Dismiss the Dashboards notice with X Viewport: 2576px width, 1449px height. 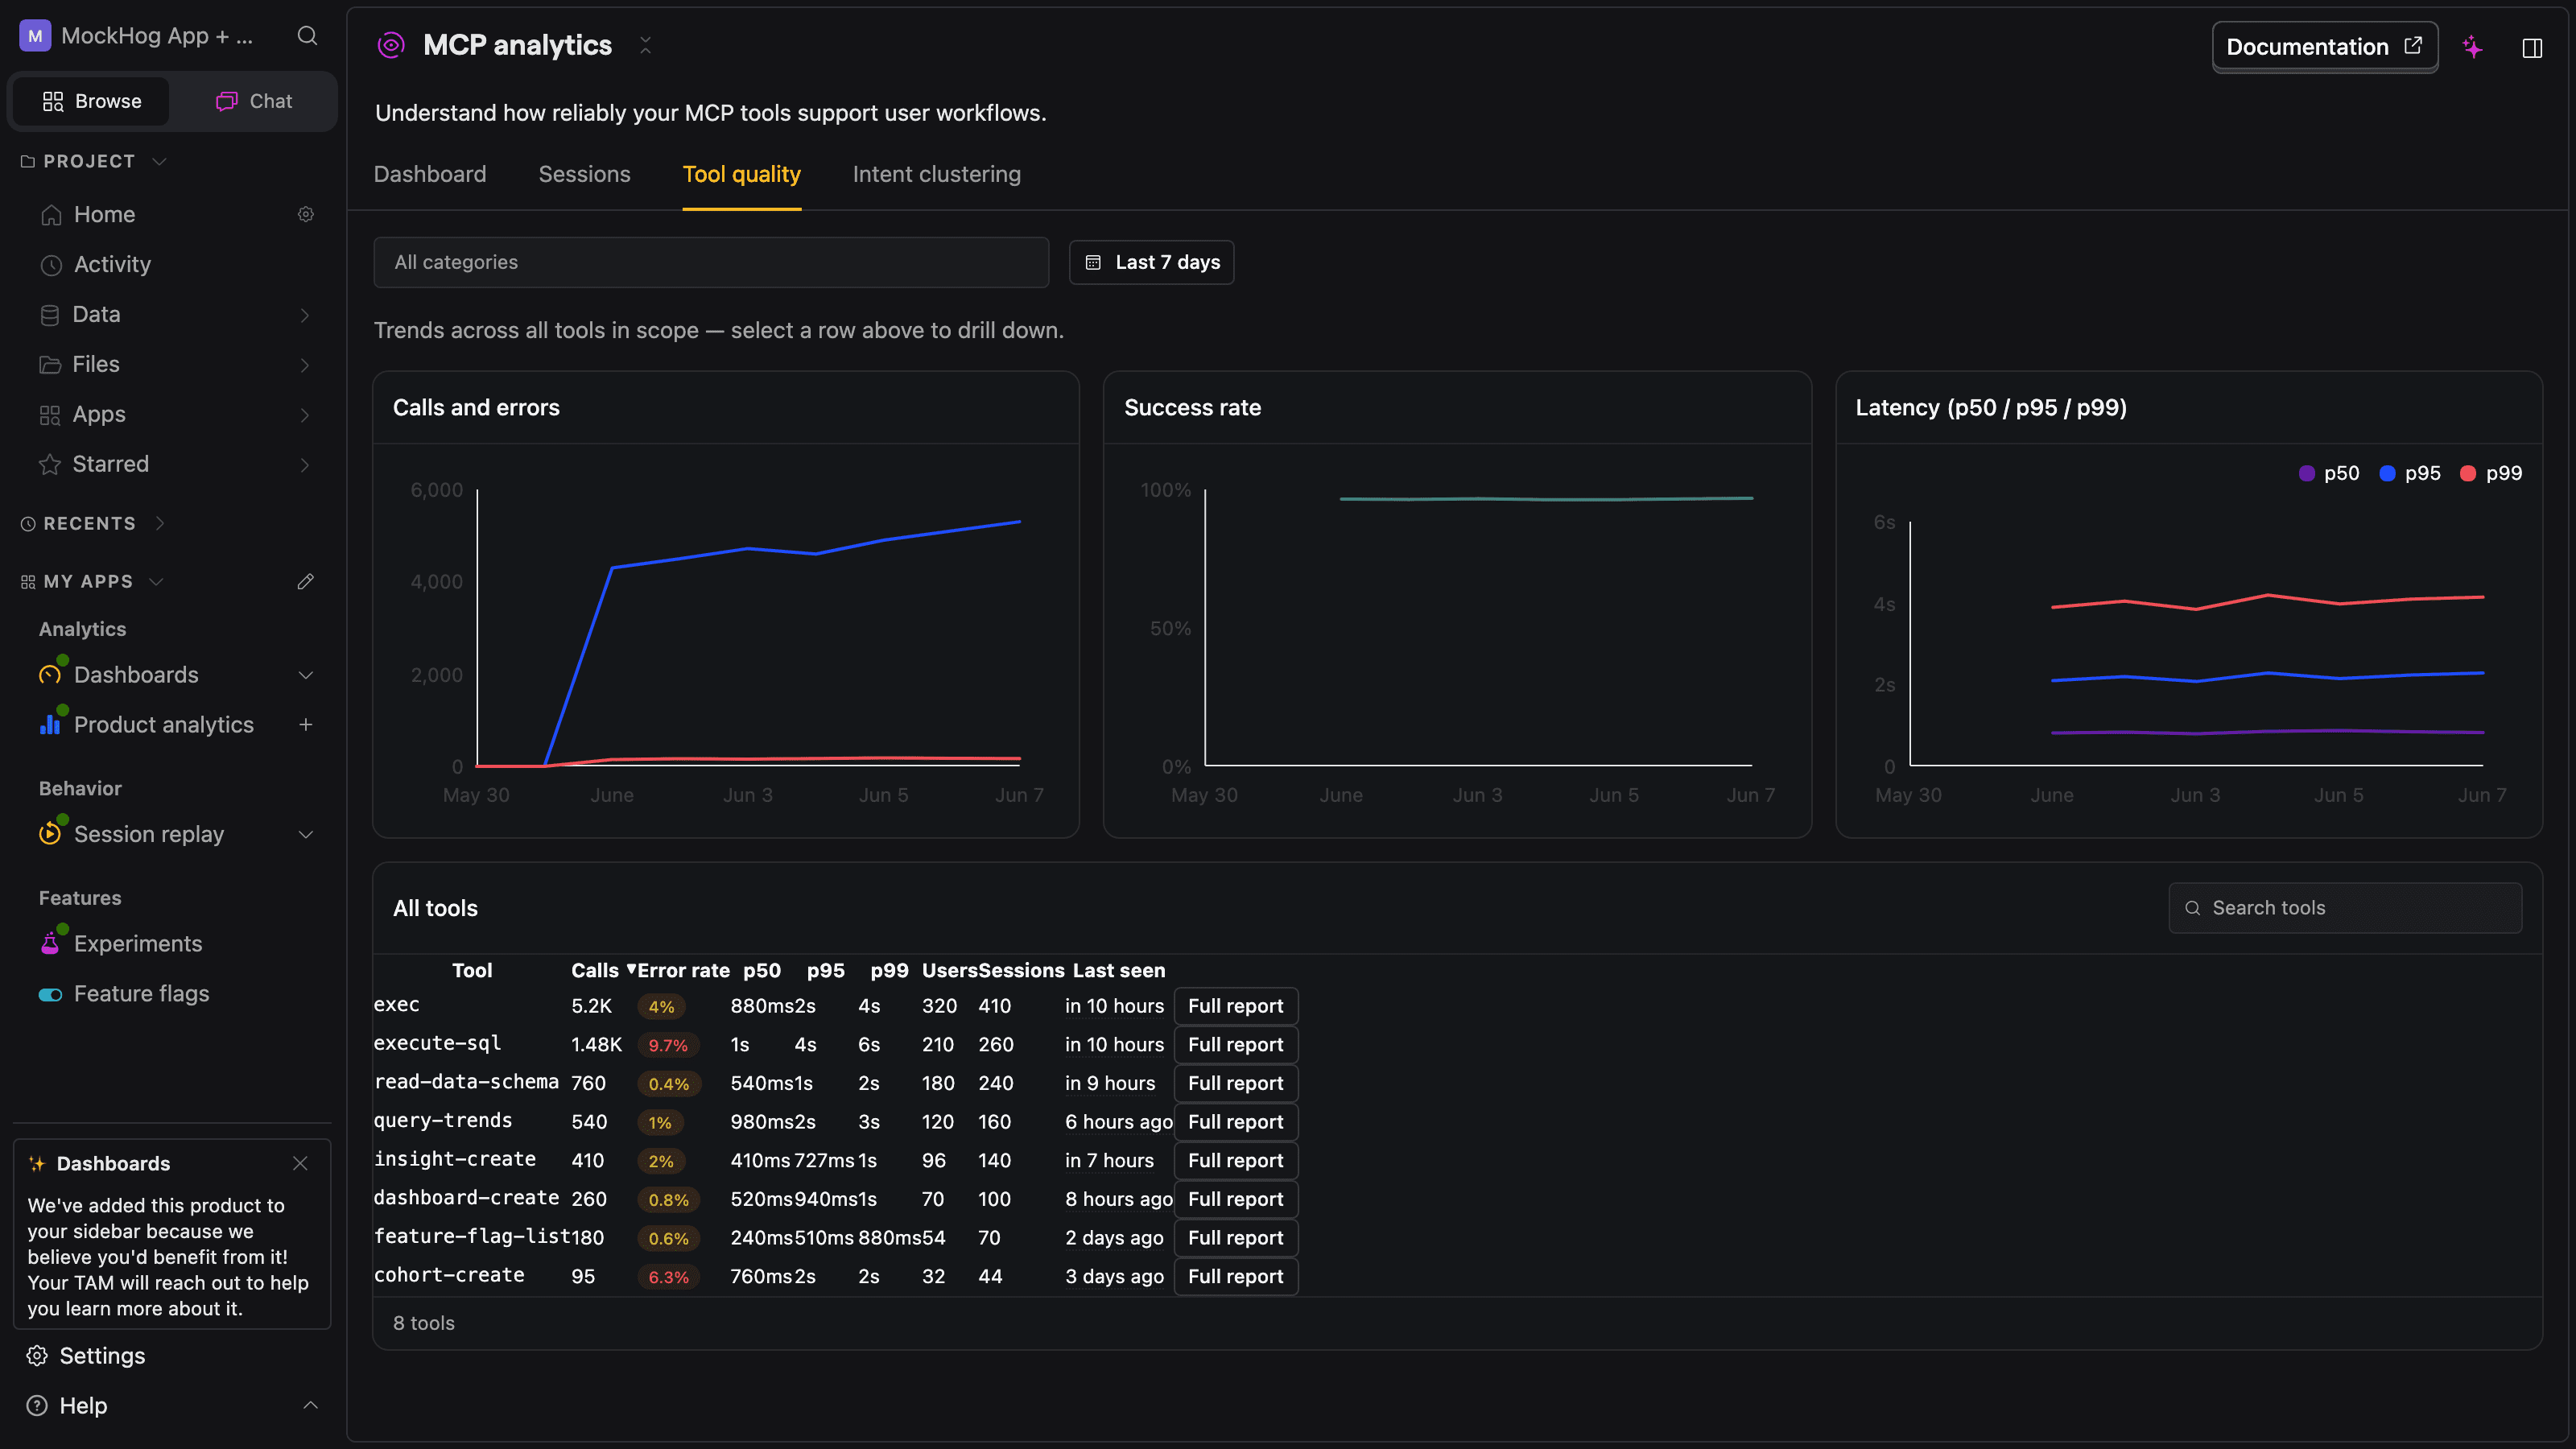click(300, 1163)
